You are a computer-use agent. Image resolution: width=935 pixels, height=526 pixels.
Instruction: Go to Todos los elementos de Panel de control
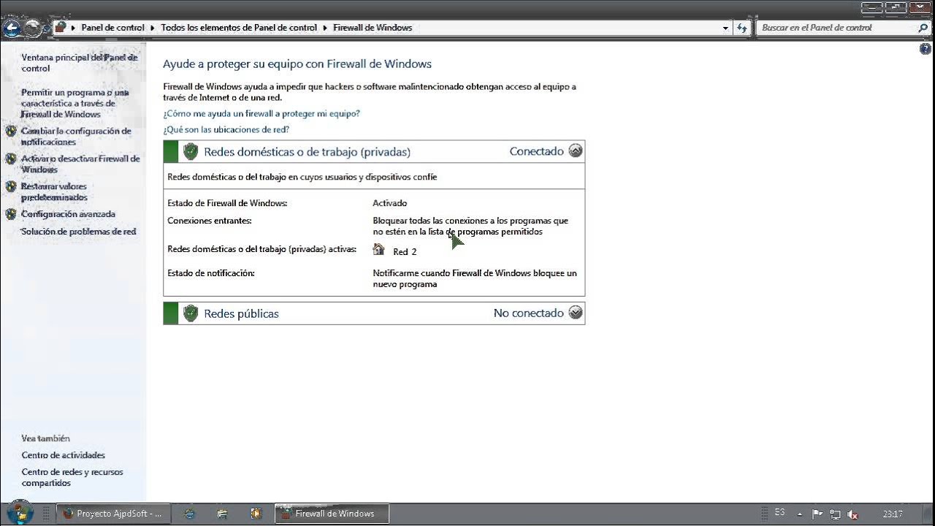(x=239, y=28)
